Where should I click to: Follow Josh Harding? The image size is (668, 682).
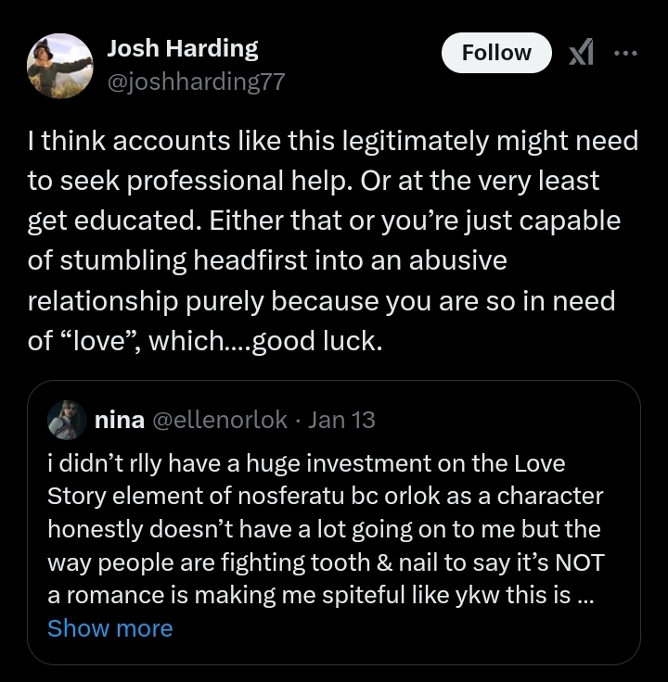pyautogui.click(x=495, y=54)
